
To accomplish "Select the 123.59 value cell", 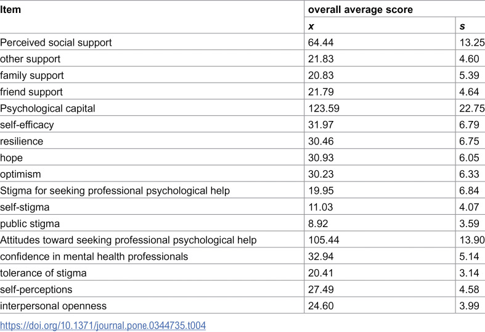I will 324,109.
